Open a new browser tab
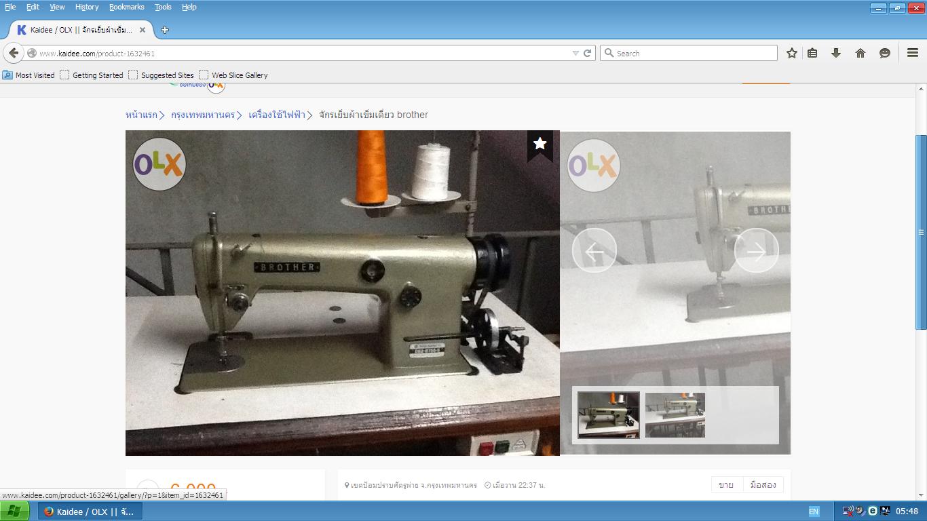Viewport: 927px width, 521px height. (x=165, y=30)
